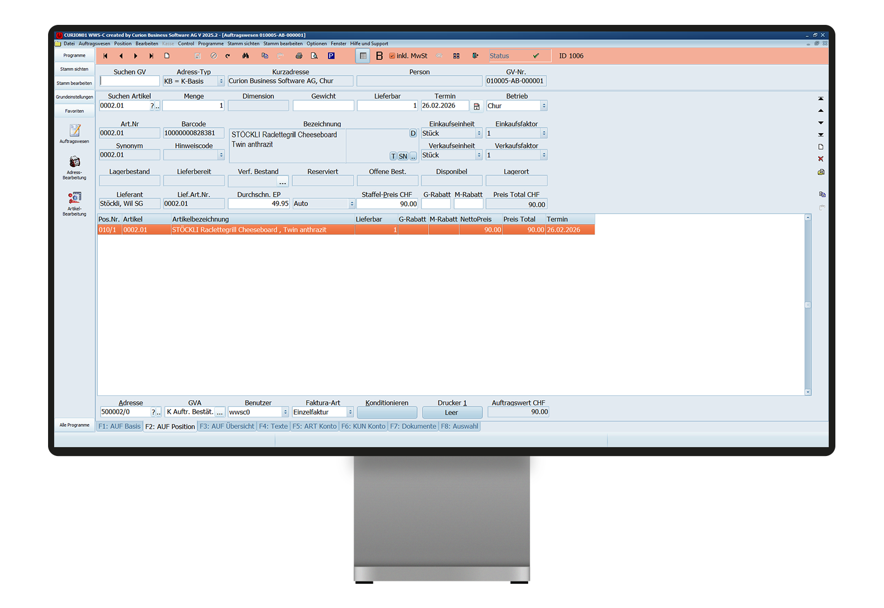884x608 pixels.
Task: Open the Betrieb dropdown showing Chur
Action: point(544,106)
